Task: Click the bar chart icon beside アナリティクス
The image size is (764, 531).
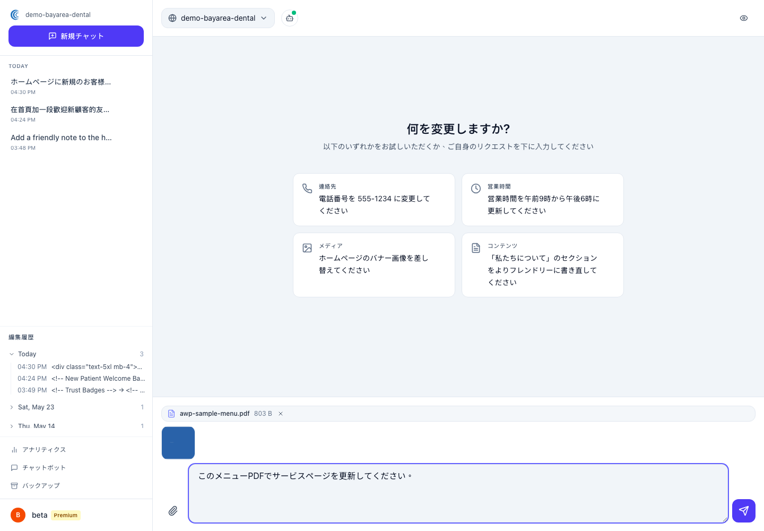Action: [x=14, y=450]
